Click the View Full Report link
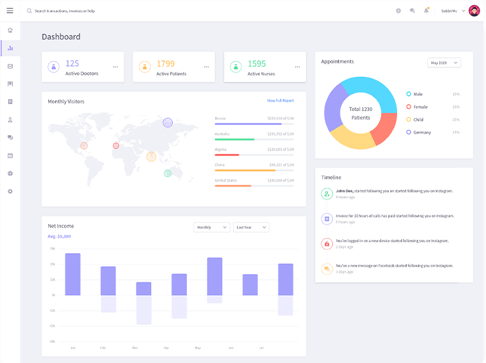This screenshot has height=363, width=486. (280, 101)
